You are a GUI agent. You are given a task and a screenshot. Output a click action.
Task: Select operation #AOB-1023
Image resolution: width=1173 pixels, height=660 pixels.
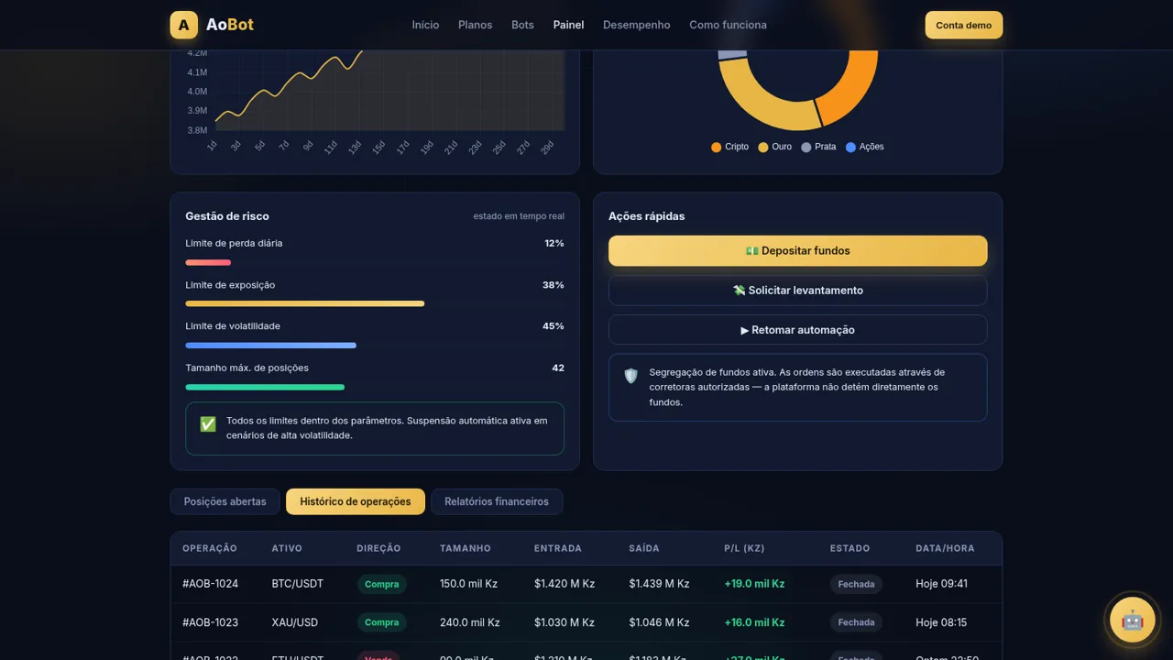[210, 622]
